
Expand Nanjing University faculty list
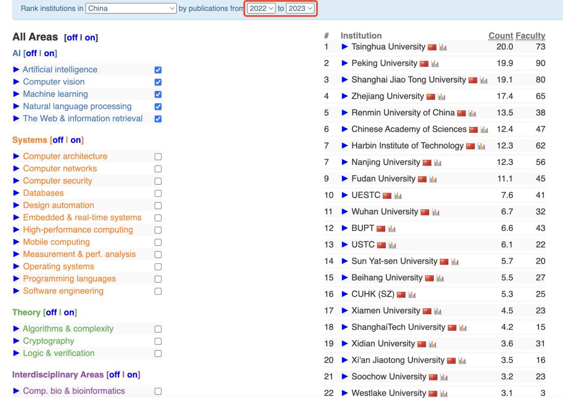point(345,162)
